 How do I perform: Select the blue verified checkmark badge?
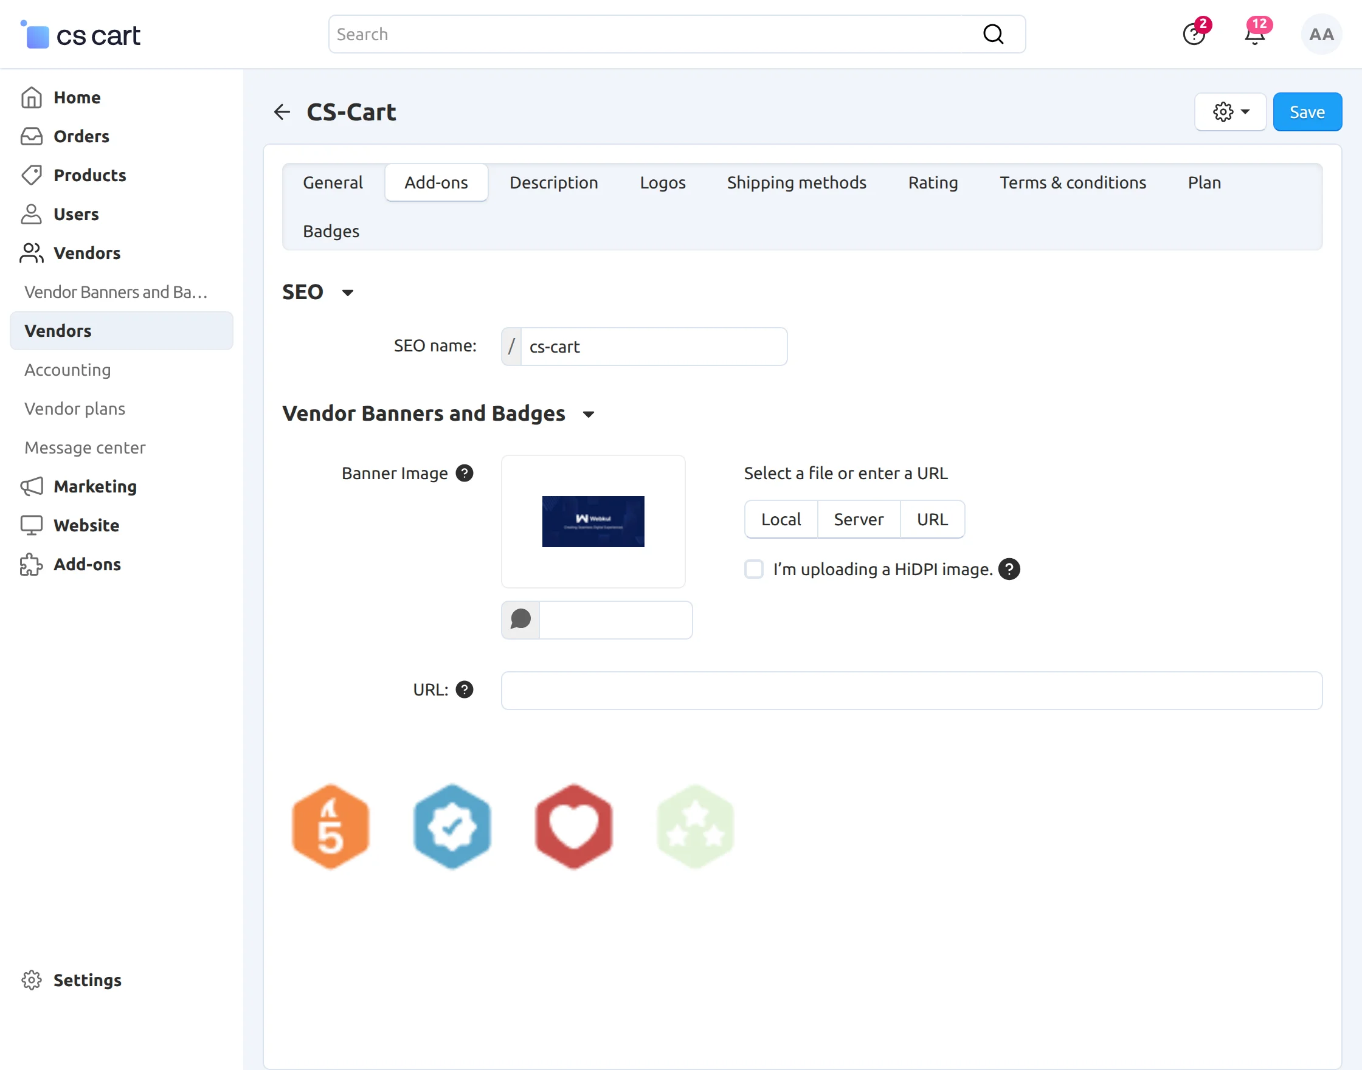[x=452, y=826]
